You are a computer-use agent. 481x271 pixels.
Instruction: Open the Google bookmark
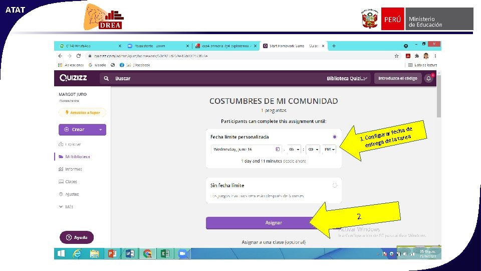(97, 65)
